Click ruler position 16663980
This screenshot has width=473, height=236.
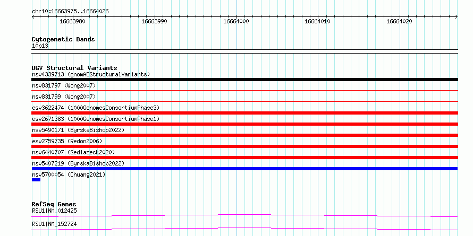pos(72,21)
